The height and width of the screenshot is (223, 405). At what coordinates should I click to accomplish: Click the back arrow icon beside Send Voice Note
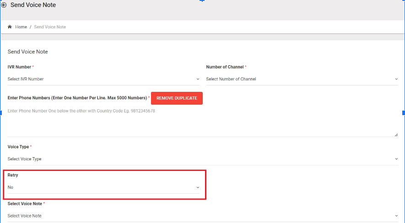[4, 5]
